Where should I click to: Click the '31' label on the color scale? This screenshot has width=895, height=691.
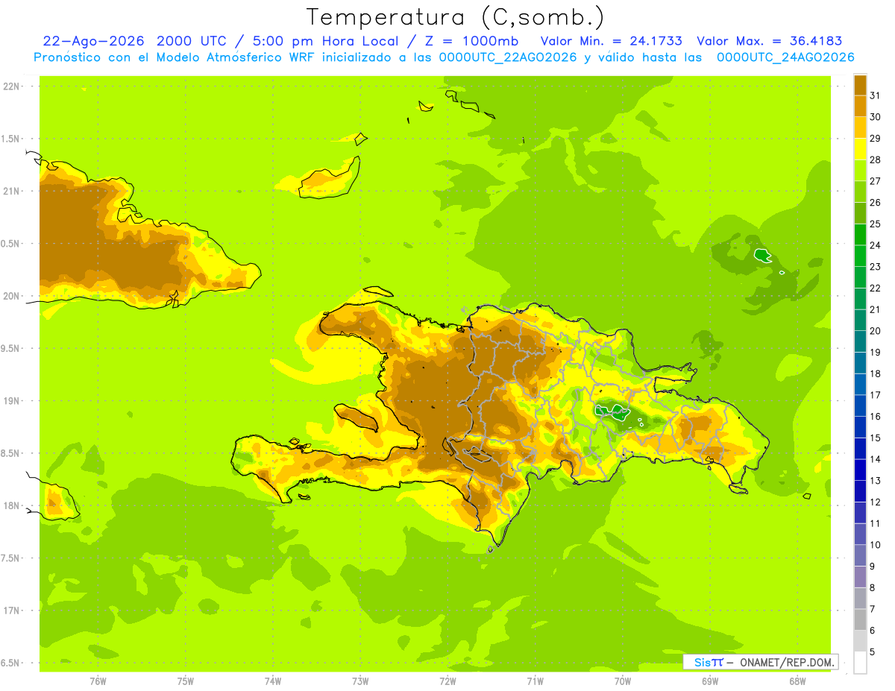coord(875,95)
